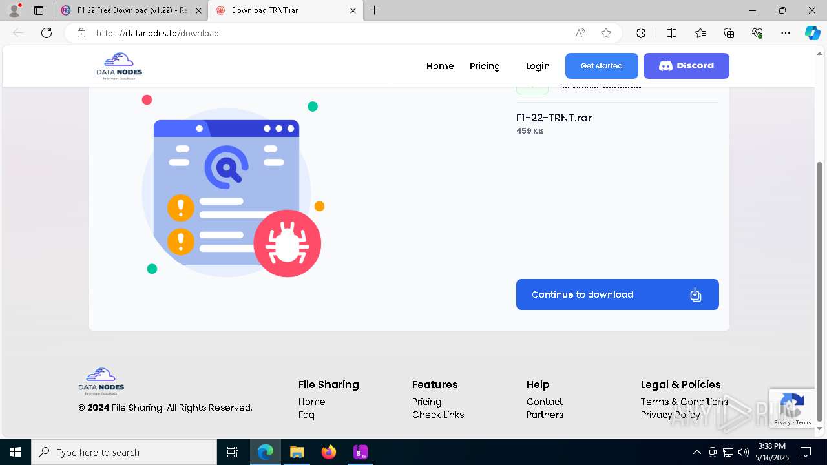Screen dimensions: 827x465
Task: Go to Home in site navigation
Action: pos(440,66)
